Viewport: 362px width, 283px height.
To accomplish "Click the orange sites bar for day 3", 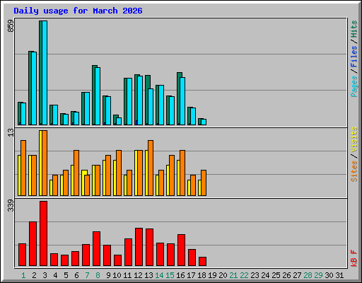I will [45, 163].
